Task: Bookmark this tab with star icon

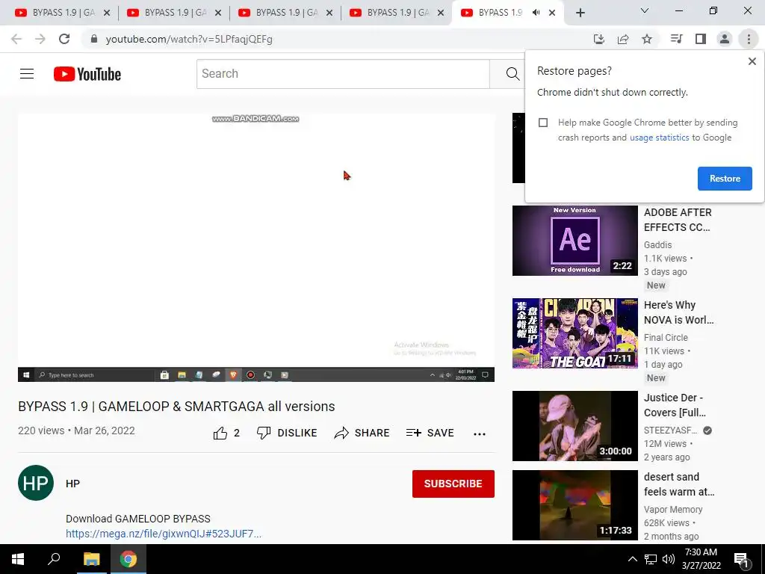Action: coord(647,39)
